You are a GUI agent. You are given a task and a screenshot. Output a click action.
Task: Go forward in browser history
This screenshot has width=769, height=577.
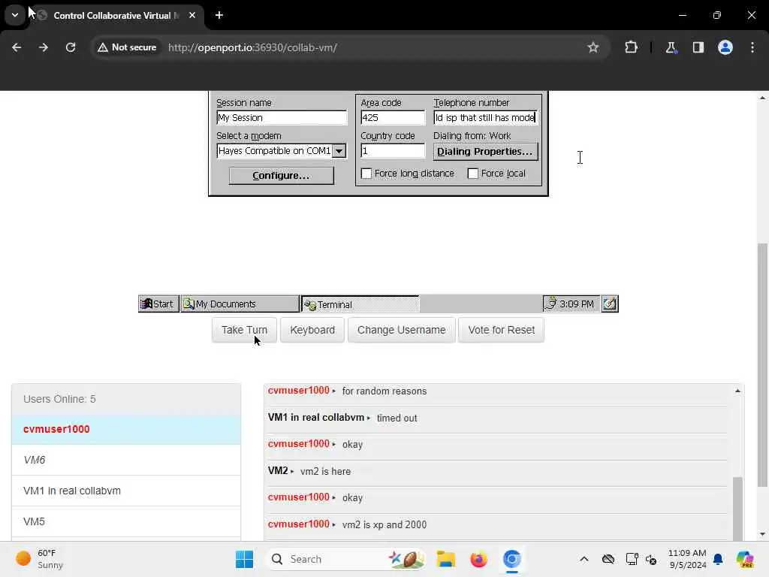43,47
